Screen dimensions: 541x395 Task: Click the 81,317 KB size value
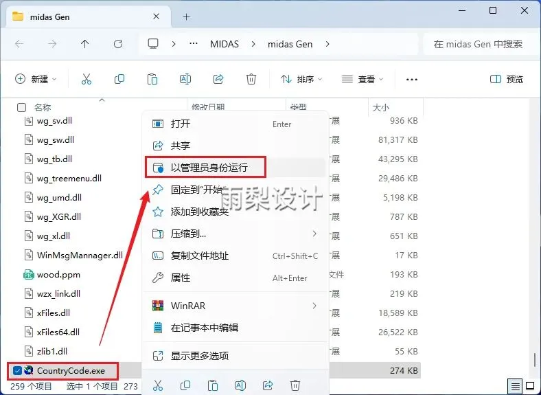(x=398, y=140)
